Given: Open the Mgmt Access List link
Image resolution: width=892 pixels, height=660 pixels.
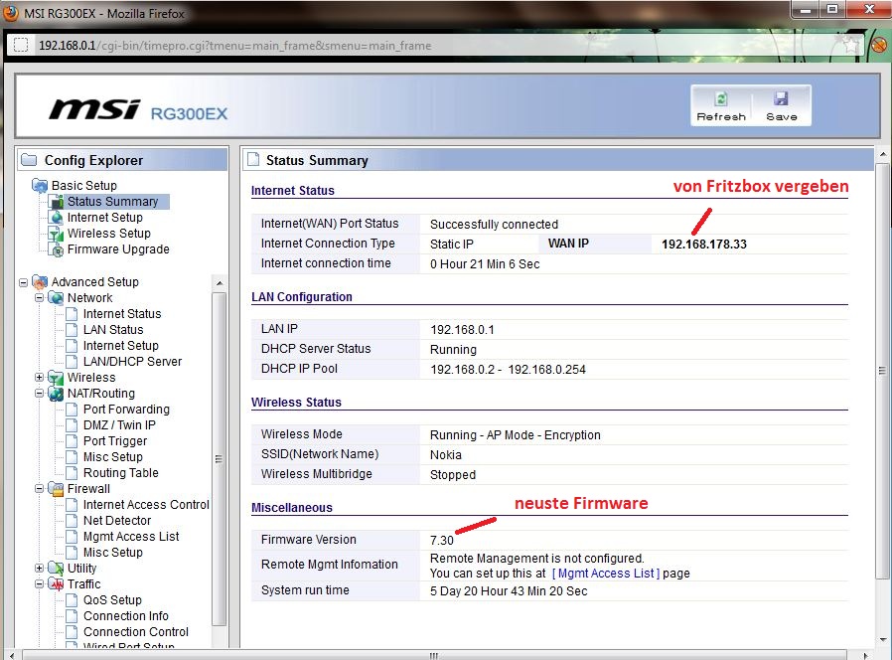Looking at the screenshot, I should (x=606, y=573).
